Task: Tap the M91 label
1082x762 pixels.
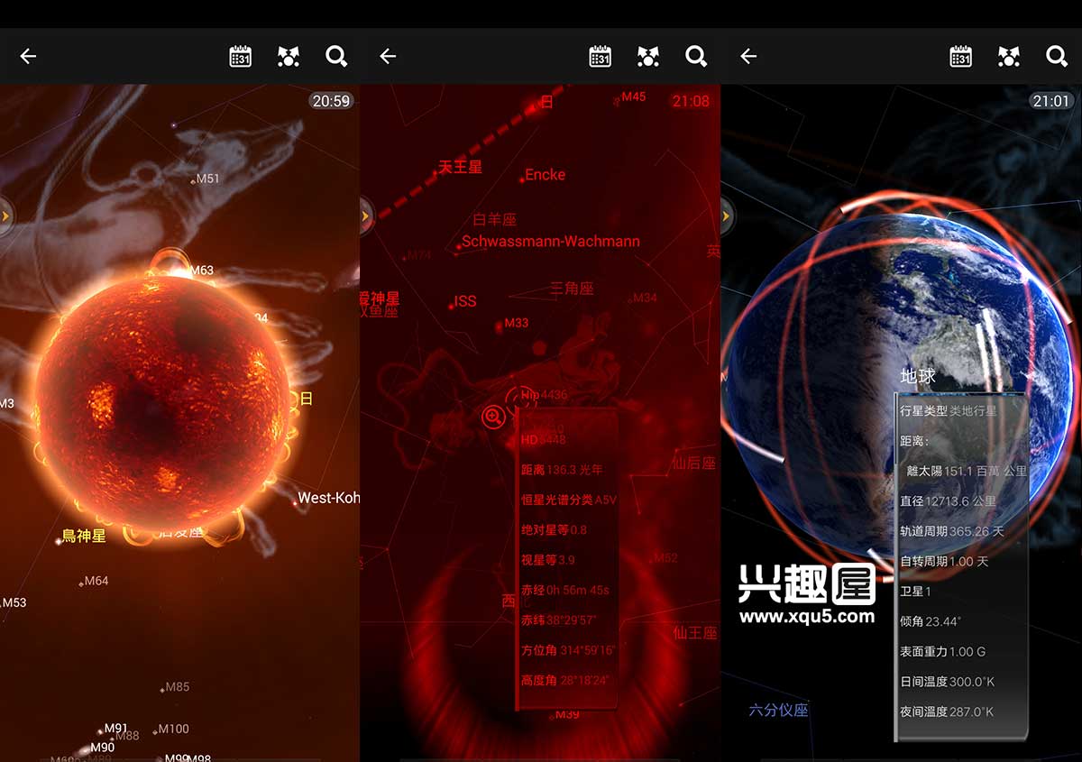Action: (x=116, y=729)
